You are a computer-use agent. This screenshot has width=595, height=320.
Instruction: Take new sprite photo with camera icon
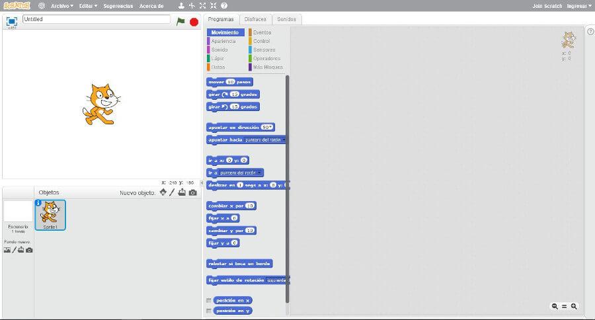click(x=192, y=192)
